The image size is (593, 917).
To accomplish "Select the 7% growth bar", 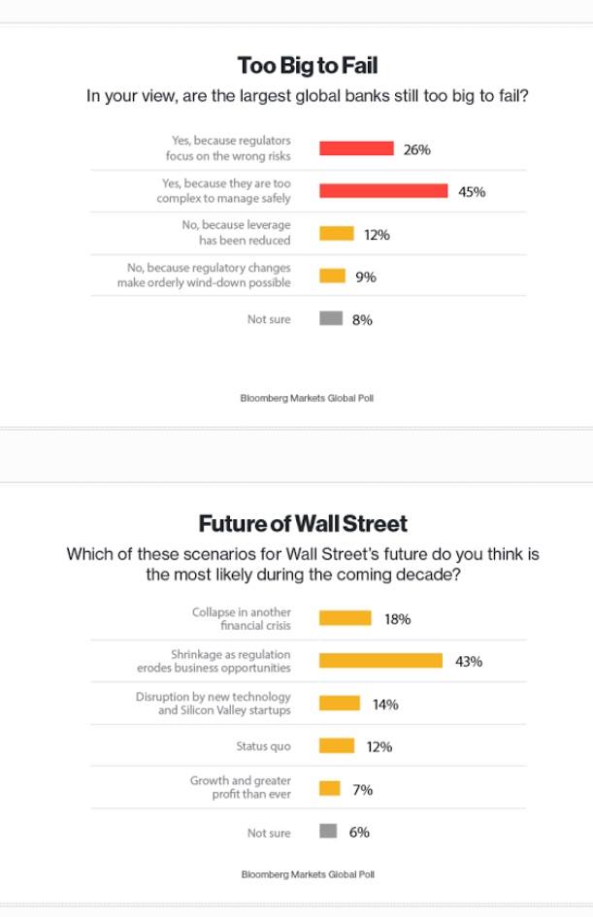I will click(330, 789).
